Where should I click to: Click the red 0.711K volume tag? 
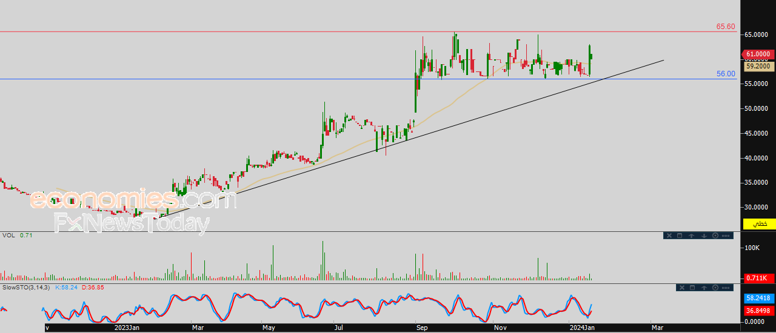point(758,278)
